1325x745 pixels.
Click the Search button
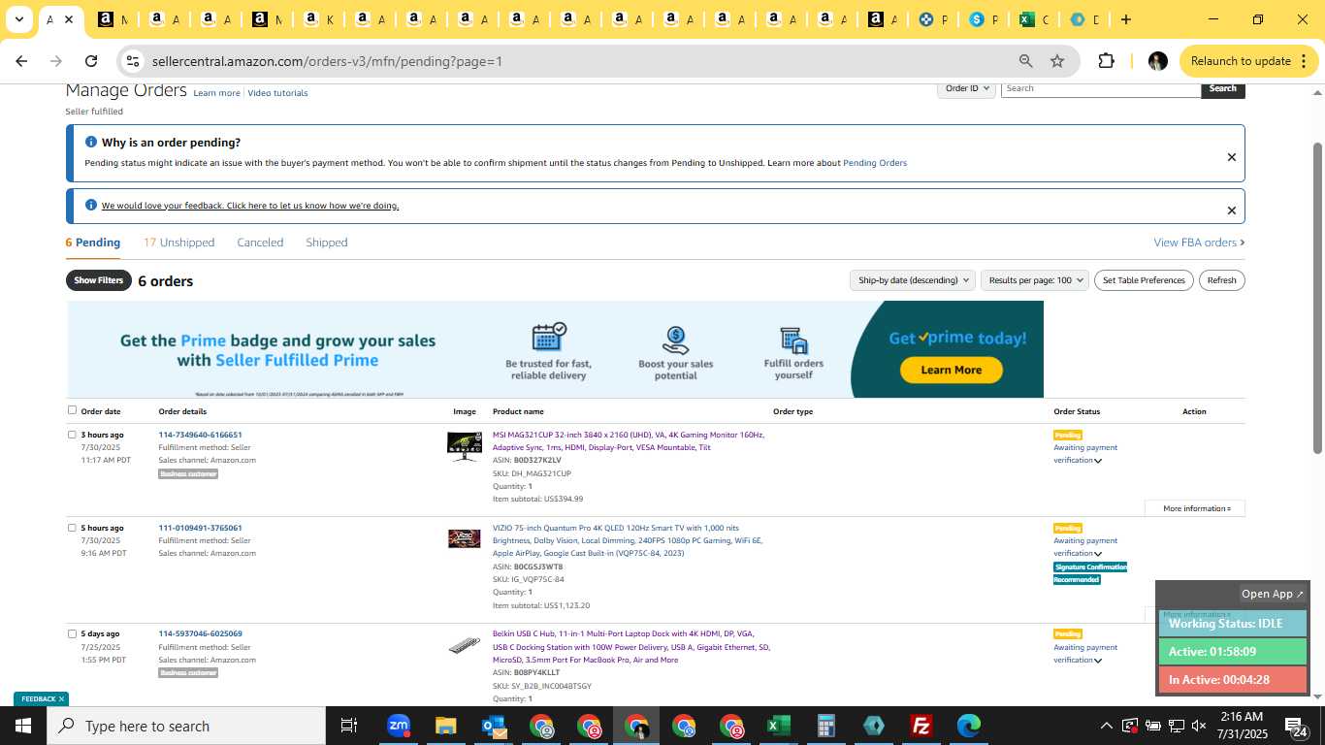tap(1222, 88)
